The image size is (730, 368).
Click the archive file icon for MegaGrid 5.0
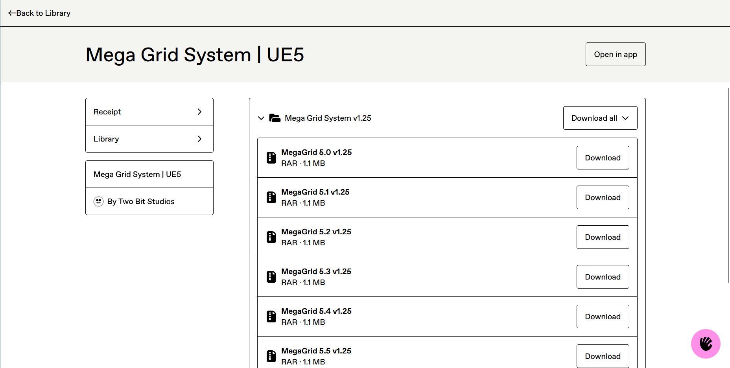tap(271, 158)
